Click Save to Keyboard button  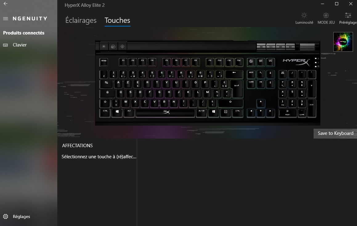click(x=335, y=133)
